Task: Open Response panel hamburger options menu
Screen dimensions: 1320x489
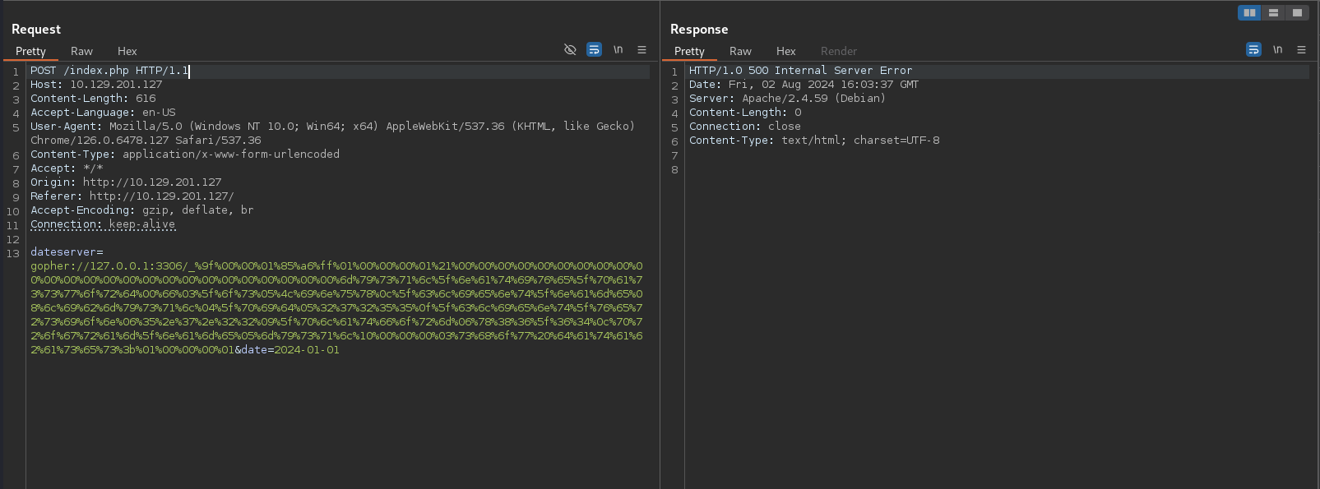Action: click(x=1302, y=50)
